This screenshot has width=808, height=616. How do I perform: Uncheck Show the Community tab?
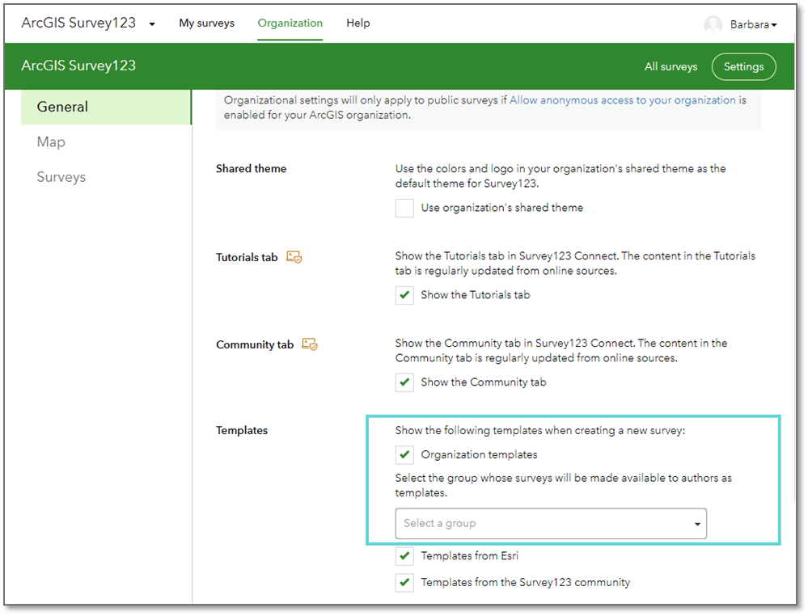pyautogui.click(x=404, y=382)
